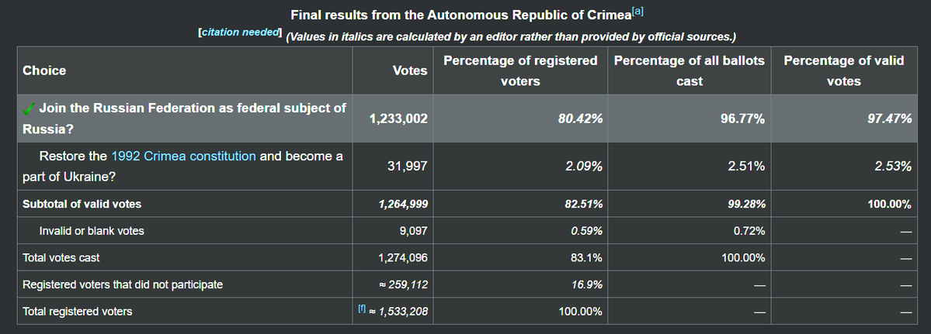Open footnote [a] in the table title
This screenshot has width=931, height=334.
point(638,12)
